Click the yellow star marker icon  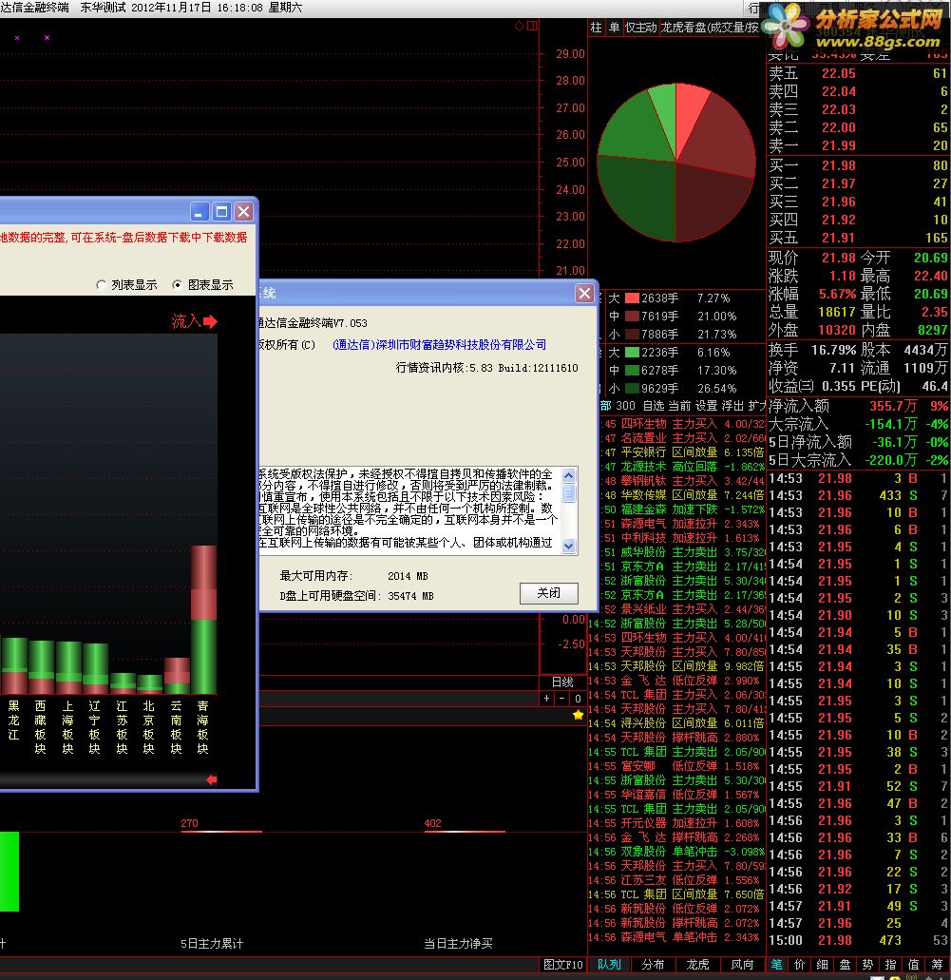pos(578,715)
